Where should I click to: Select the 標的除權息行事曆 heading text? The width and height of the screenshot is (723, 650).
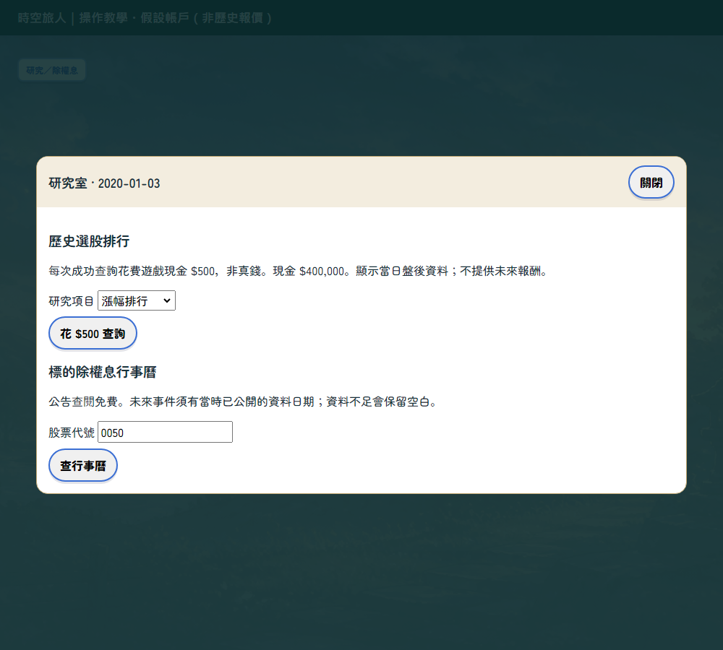(103, 372)
